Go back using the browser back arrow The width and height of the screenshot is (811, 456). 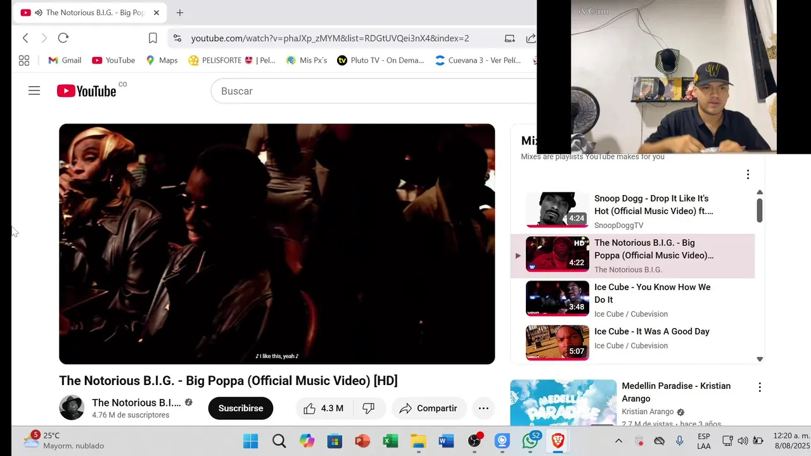pos(25,38)
